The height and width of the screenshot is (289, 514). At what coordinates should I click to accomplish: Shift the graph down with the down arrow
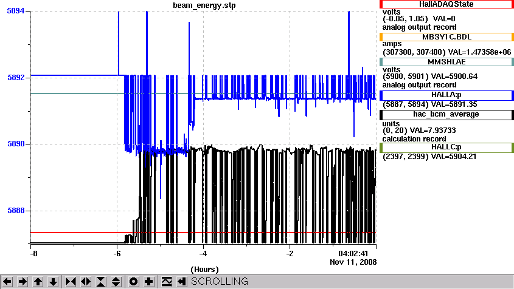(x=53, y=282)
